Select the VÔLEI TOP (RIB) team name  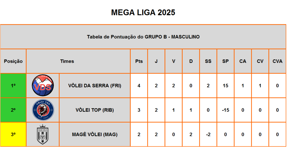point(95,110)
